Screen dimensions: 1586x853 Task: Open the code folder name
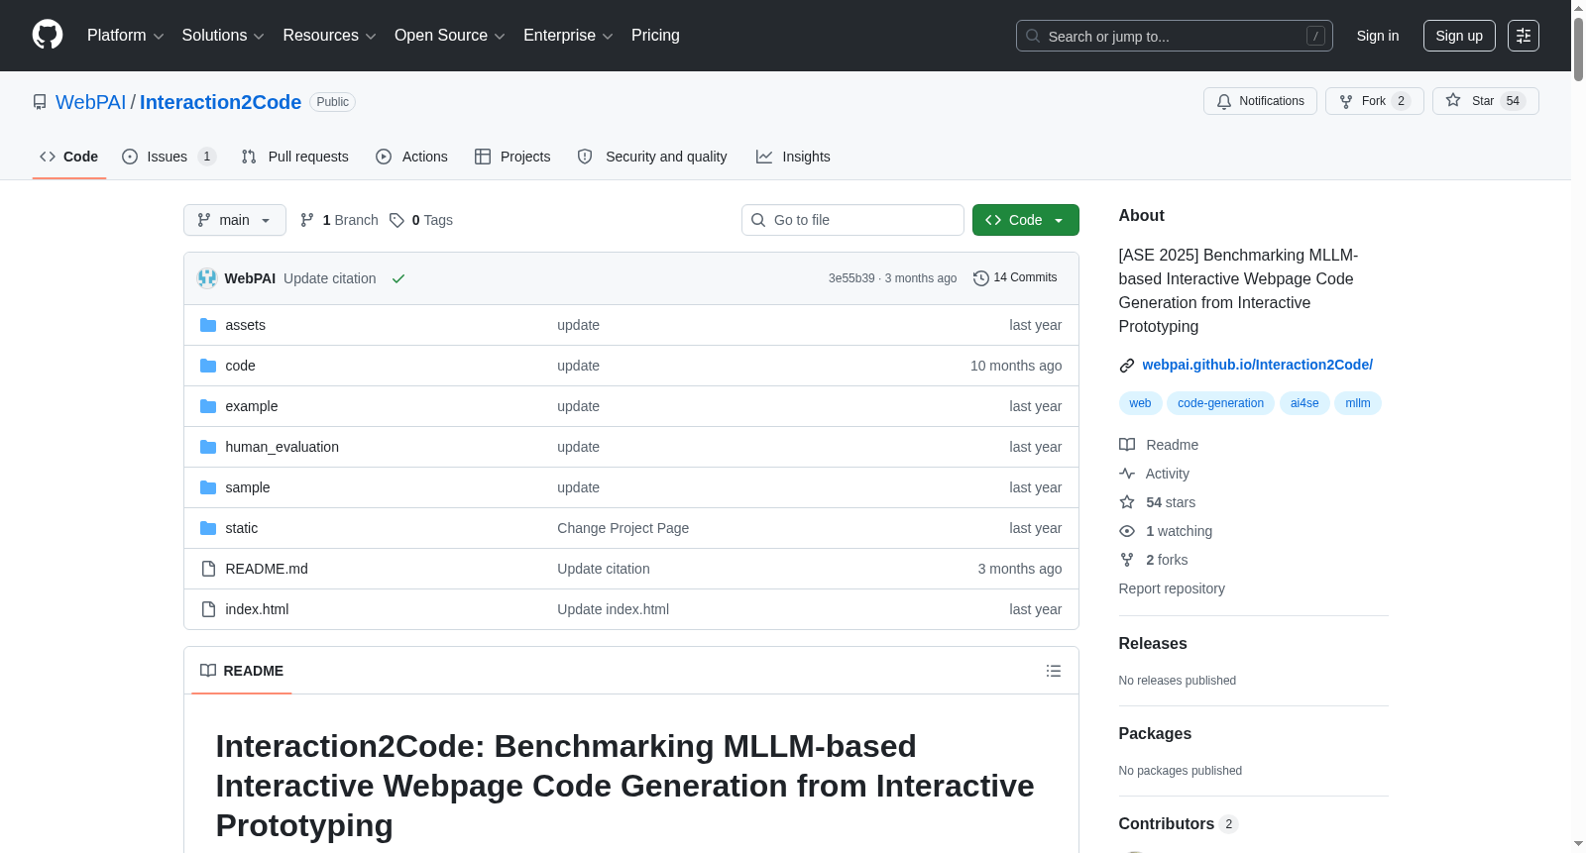240,366
